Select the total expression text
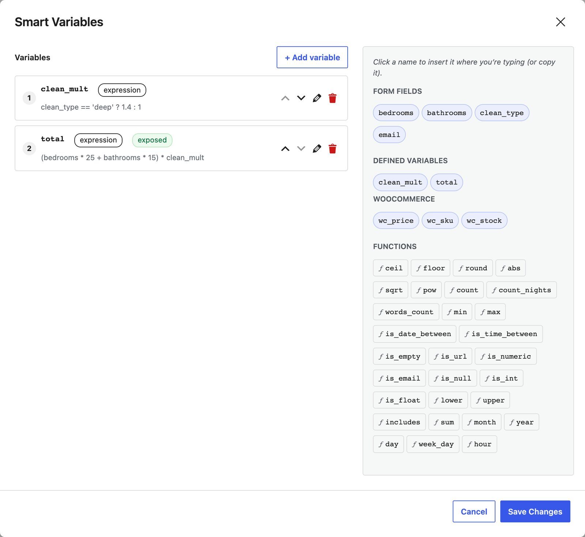The image size is (585, 537). pyautogui.click(x=122, y=157)
